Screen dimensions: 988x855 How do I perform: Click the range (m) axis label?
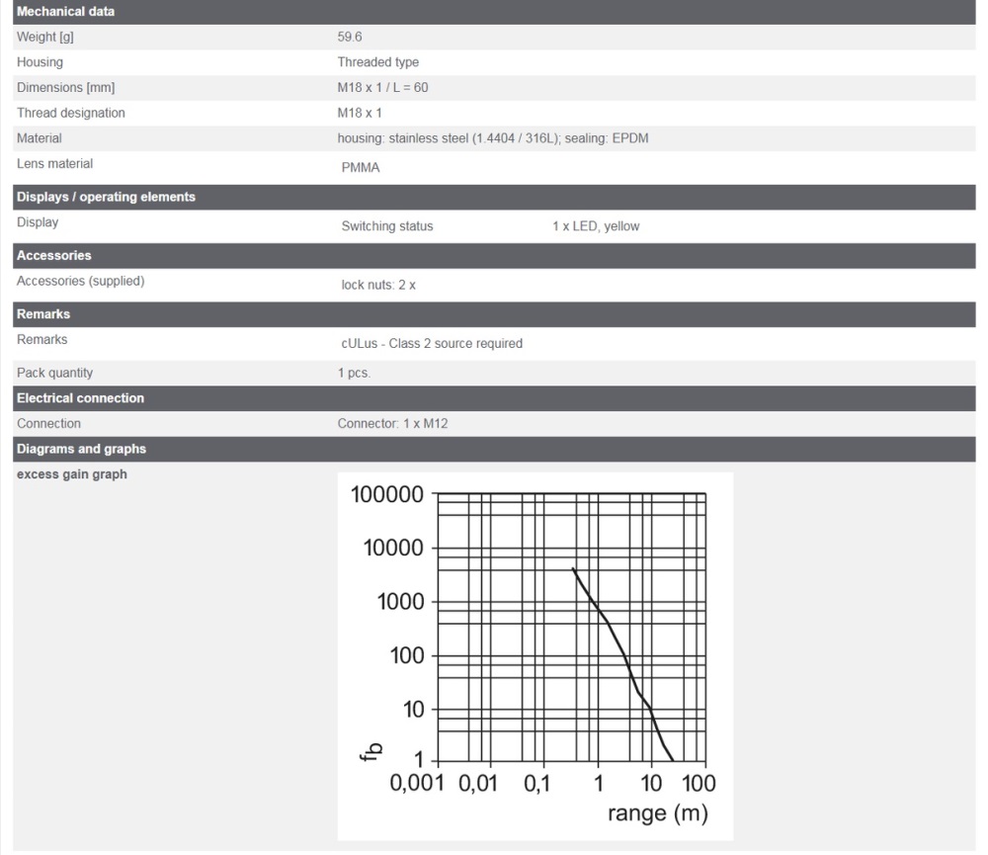pyautogui.click(x=656, y=814)
